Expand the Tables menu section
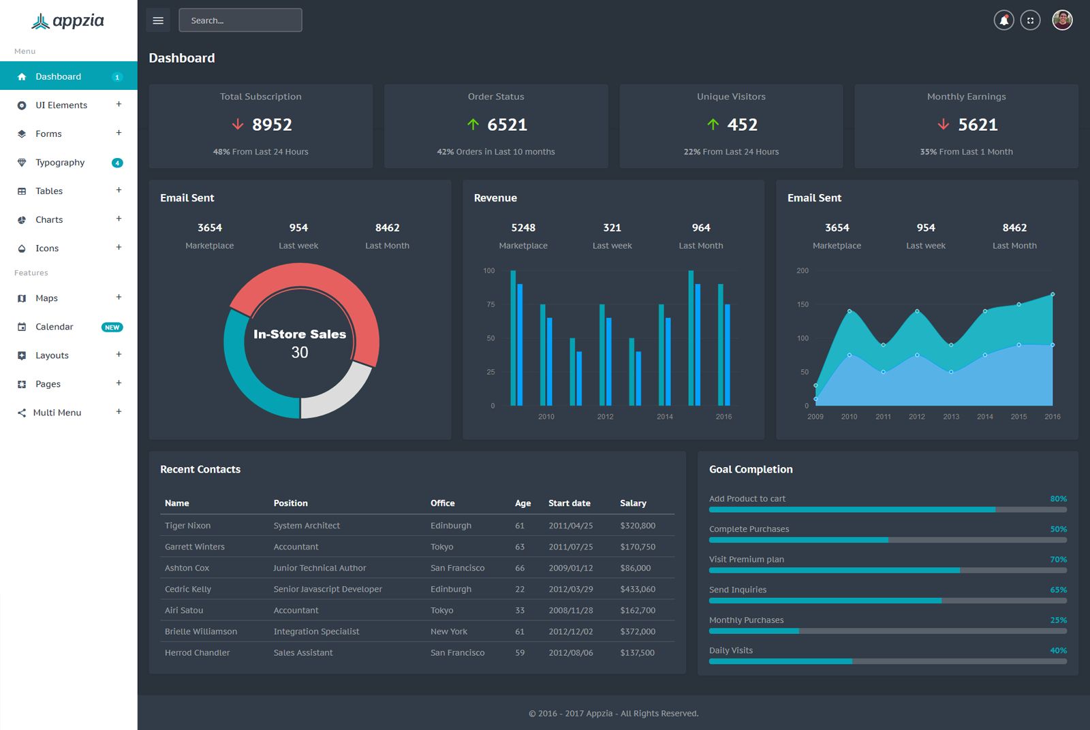This screenshot has width=1090, height=730. [x=119, y=190]
